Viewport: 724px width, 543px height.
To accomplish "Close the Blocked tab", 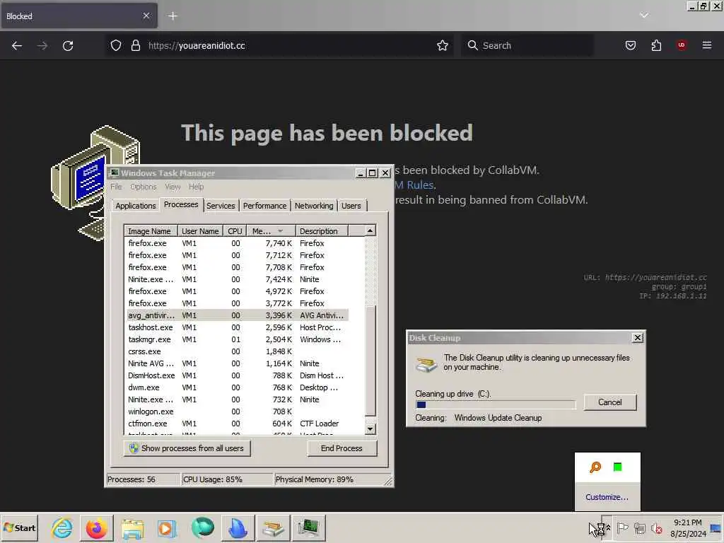I will pos(146,16).
